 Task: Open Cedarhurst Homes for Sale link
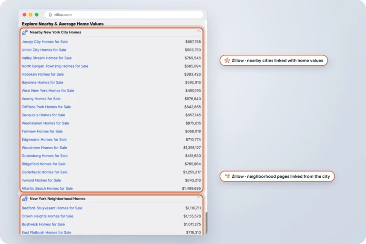pos(45,172)
